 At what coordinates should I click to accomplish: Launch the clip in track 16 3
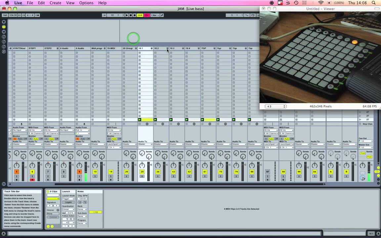(x=171, y=119)
